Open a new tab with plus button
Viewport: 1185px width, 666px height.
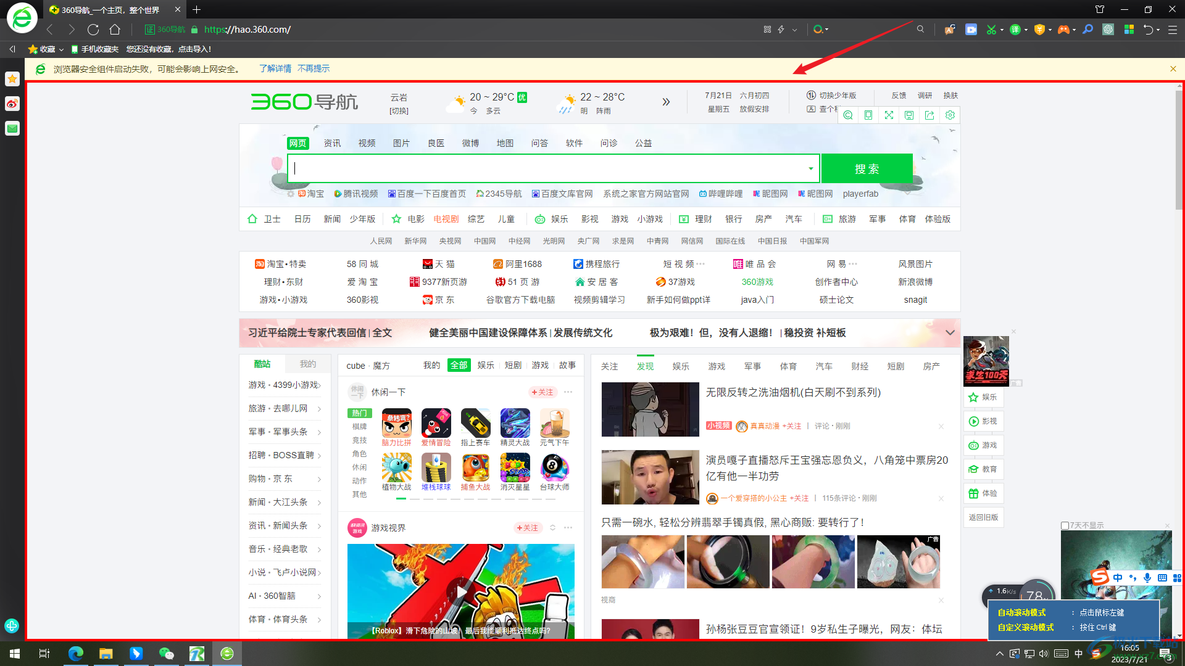pyautogui.click(x=196, y=10)
